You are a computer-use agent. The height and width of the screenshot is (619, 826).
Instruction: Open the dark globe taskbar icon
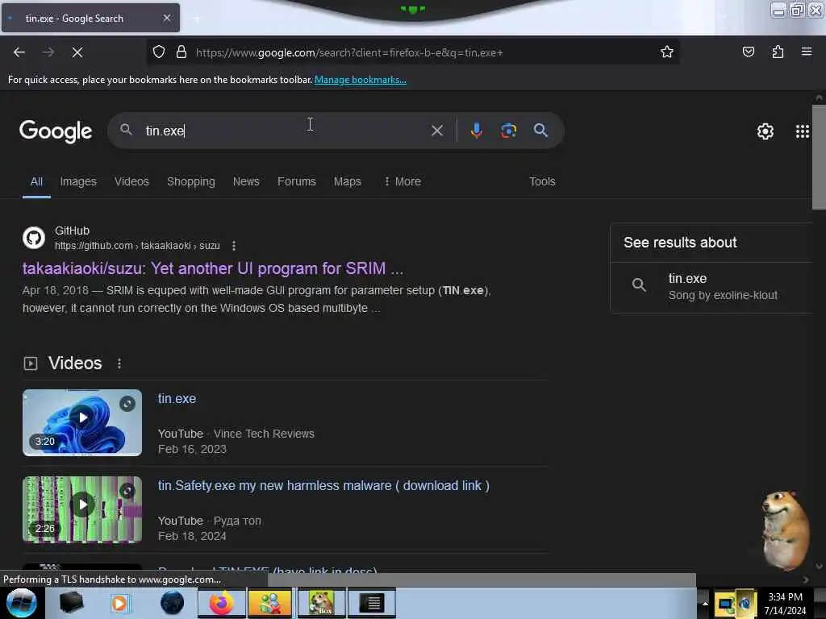click(x=173, y=603)
